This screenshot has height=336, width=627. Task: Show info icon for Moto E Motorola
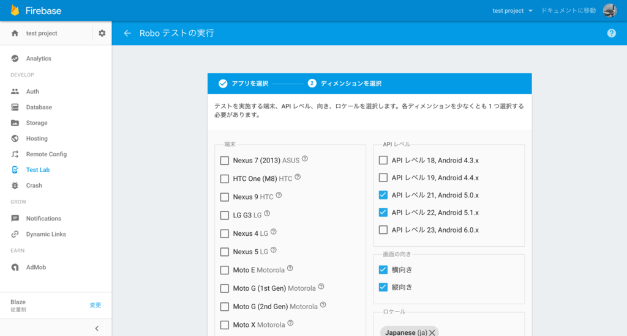(x=290, y=269)
